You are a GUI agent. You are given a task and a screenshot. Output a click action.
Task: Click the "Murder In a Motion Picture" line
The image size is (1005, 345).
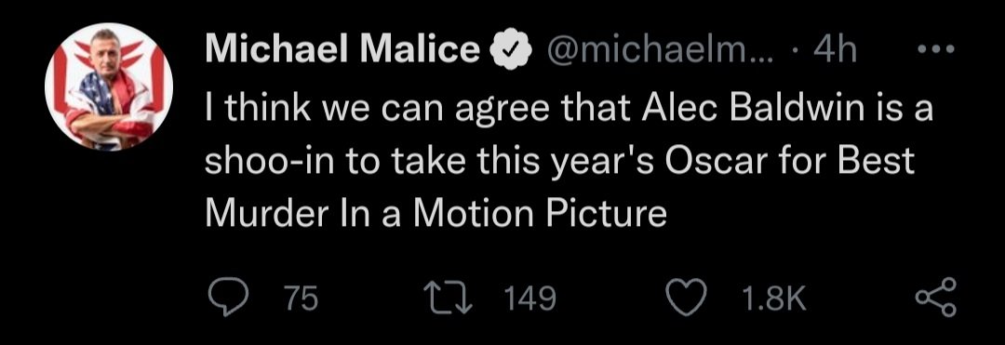pos(435,215)
